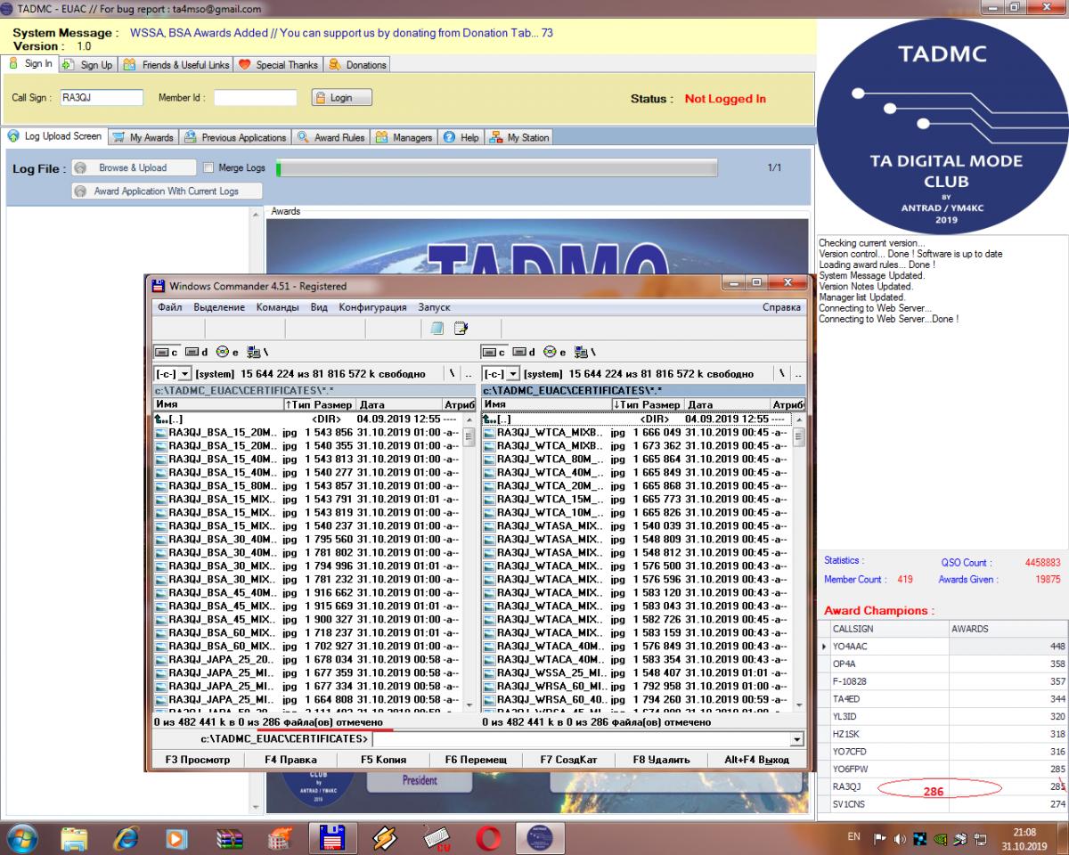Select CD drive e in right panel
Viewport: 1069px width, 855px height.
pyautogui.click(x=554, y=352)
